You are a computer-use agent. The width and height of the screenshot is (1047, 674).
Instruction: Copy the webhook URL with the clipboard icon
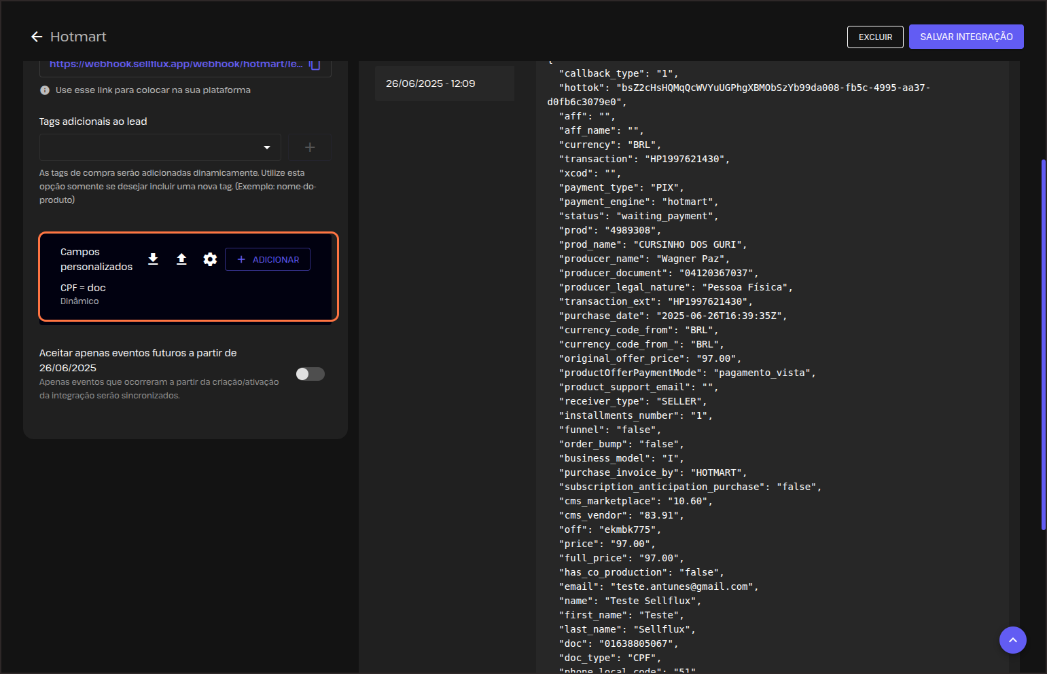[315, 64]
